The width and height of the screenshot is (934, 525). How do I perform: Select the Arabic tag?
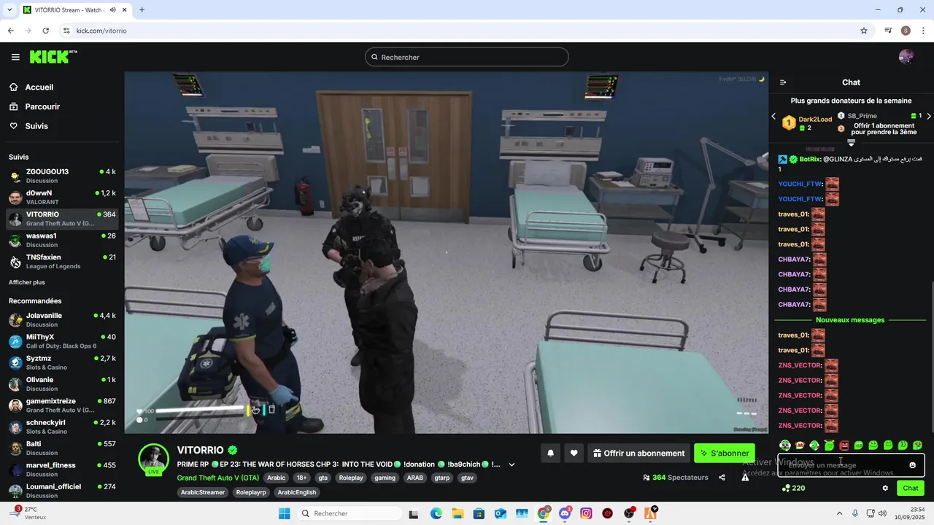coord(277,478)
